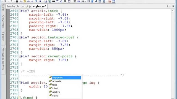Click 'padding-left: -7.6%;' on line 2701

pos(50,22)
